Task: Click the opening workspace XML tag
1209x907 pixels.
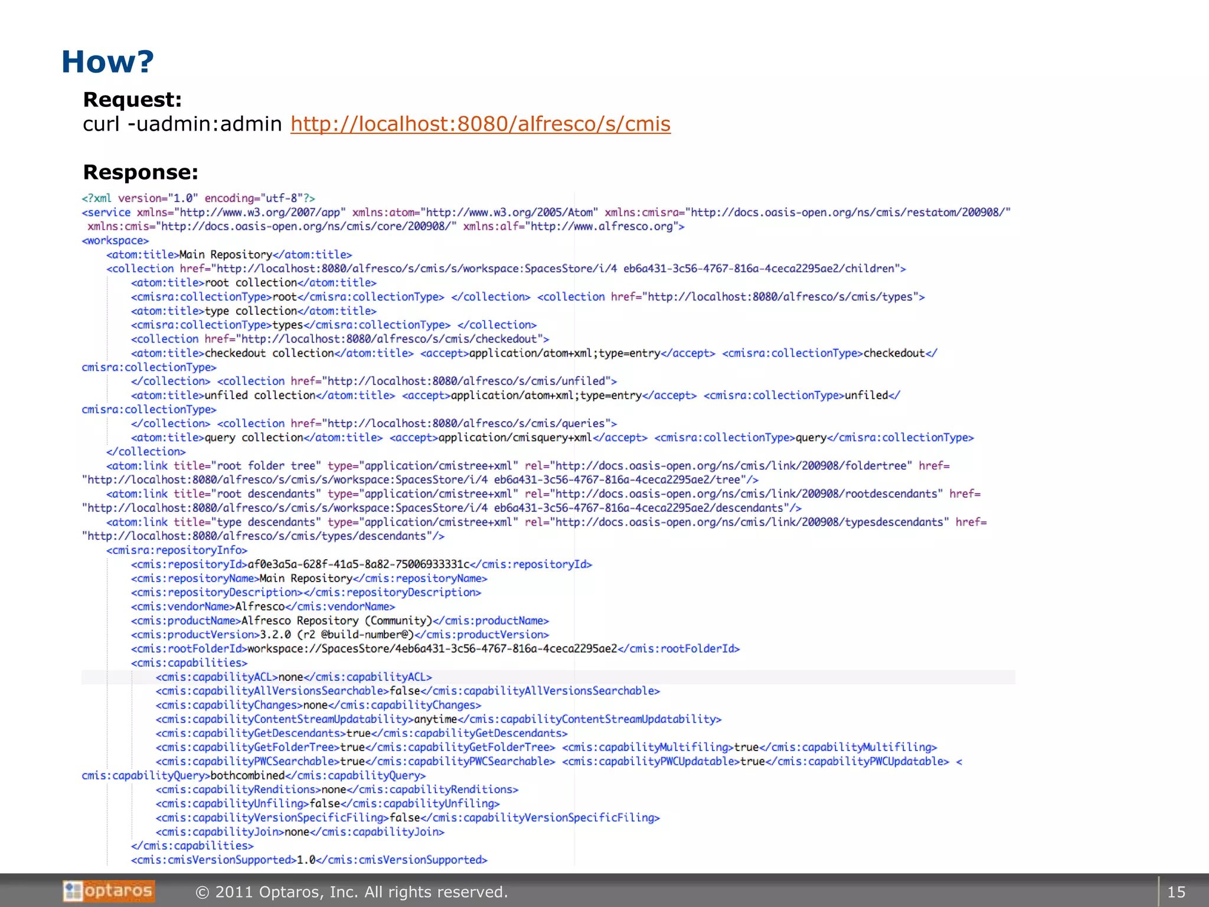Action: click(x=115, y=241)
